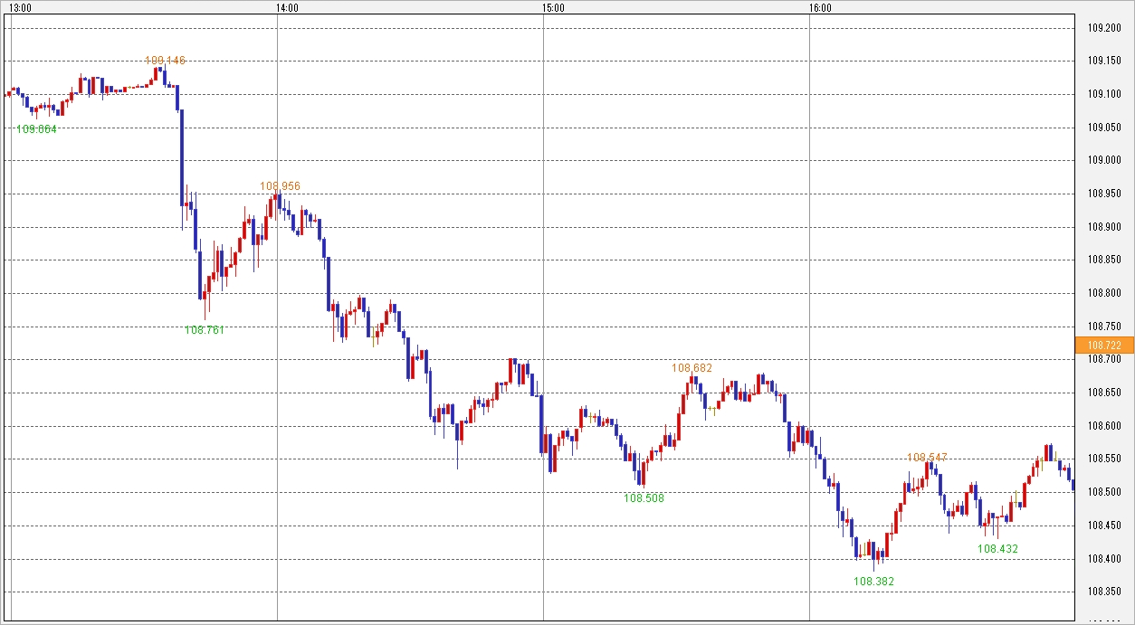Click the green 108.761 low label
Screen dimensions: 1135x625
205,330
